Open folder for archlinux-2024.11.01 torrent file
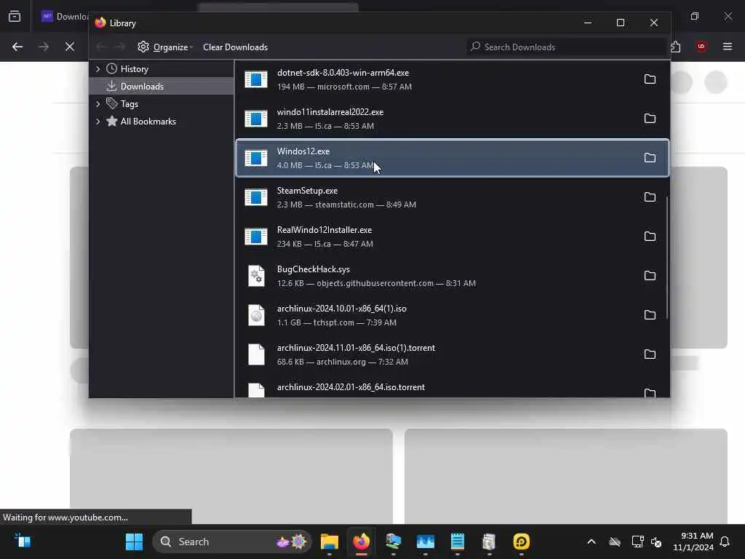 [x=650, y=354]
